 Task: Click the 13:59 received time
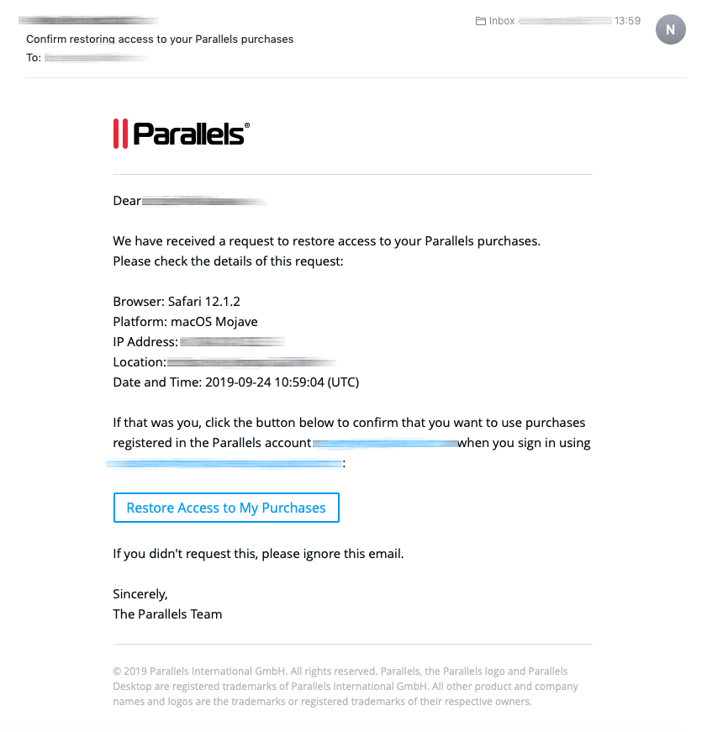627,21
